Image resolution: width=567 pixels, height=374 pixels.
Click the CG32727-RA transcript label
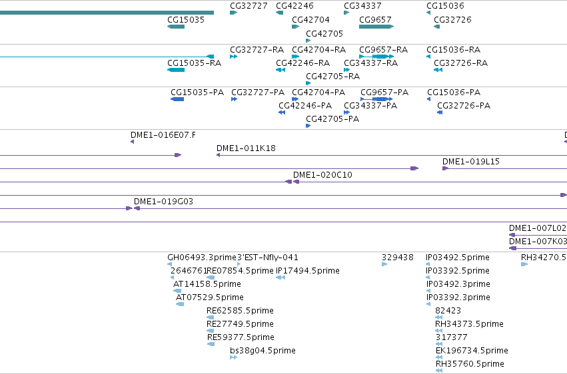(257, 50)
